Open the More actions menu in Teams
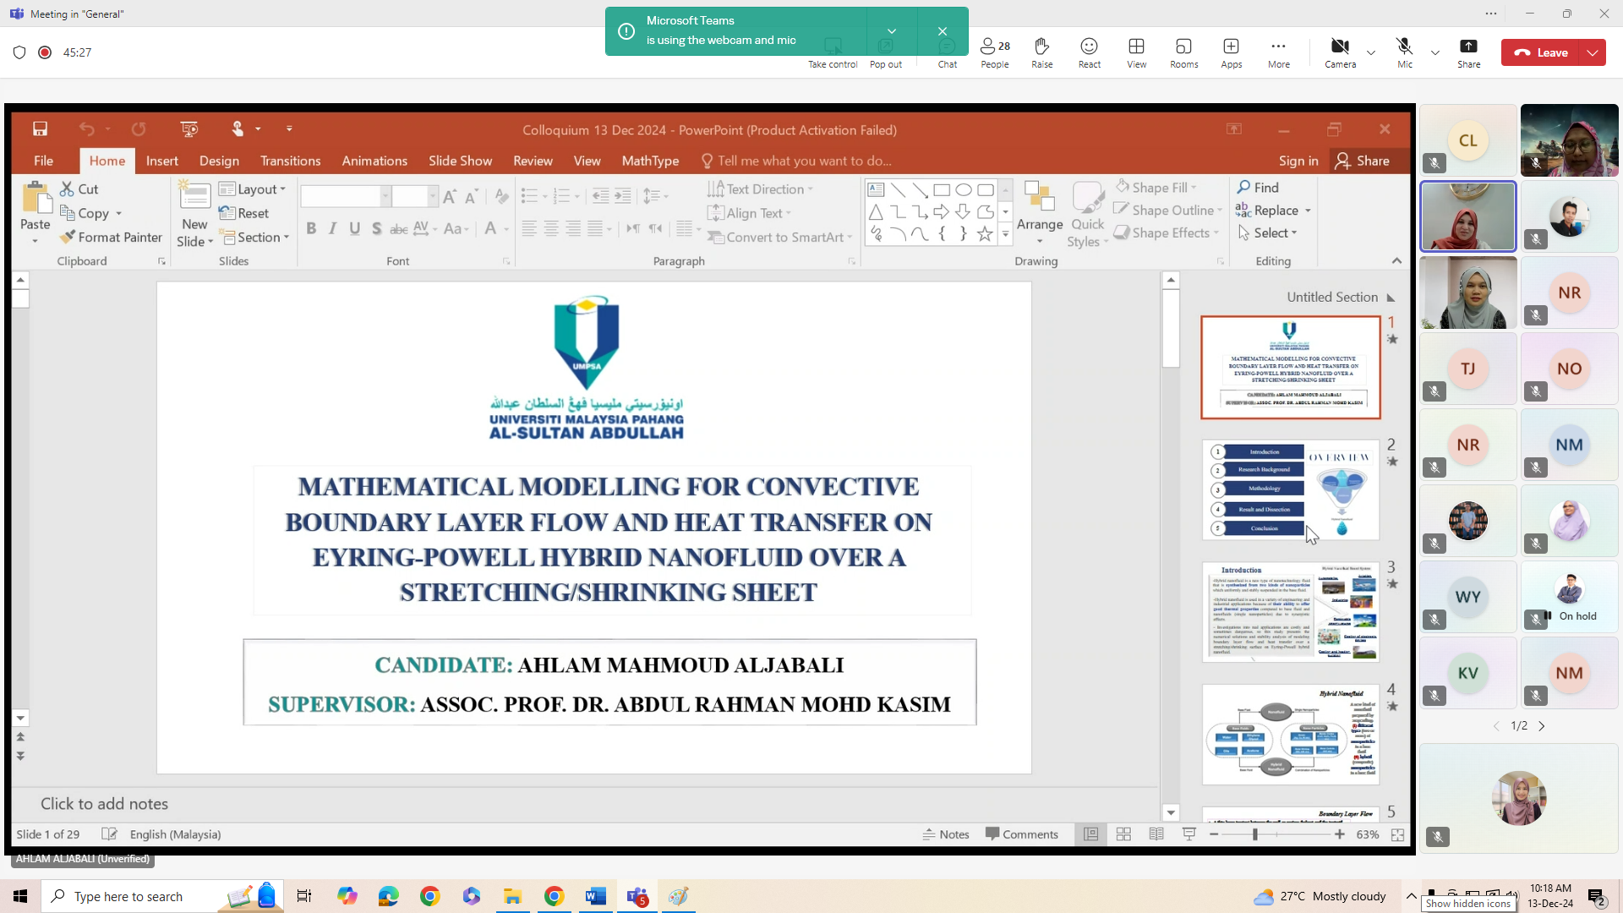 (1279, 52)
